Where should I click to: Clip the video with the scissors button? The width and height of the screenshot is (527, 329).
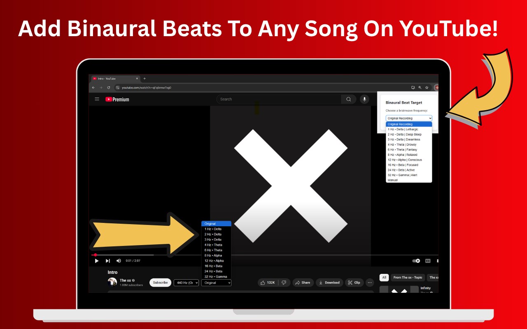(354, 283)
